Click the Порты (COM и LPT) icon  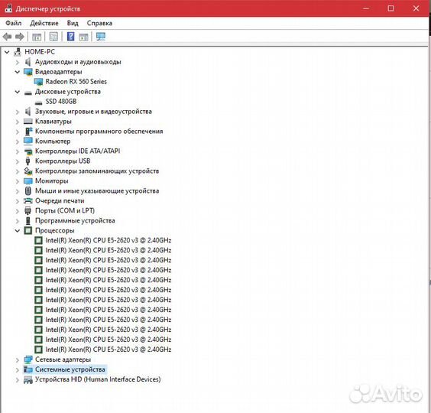coord(28,211)
